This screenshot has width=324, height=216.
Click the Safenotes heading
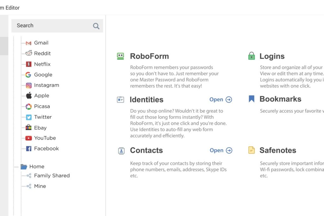278,150
